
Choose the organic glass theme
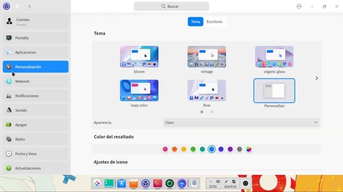[x=274, y=57]
